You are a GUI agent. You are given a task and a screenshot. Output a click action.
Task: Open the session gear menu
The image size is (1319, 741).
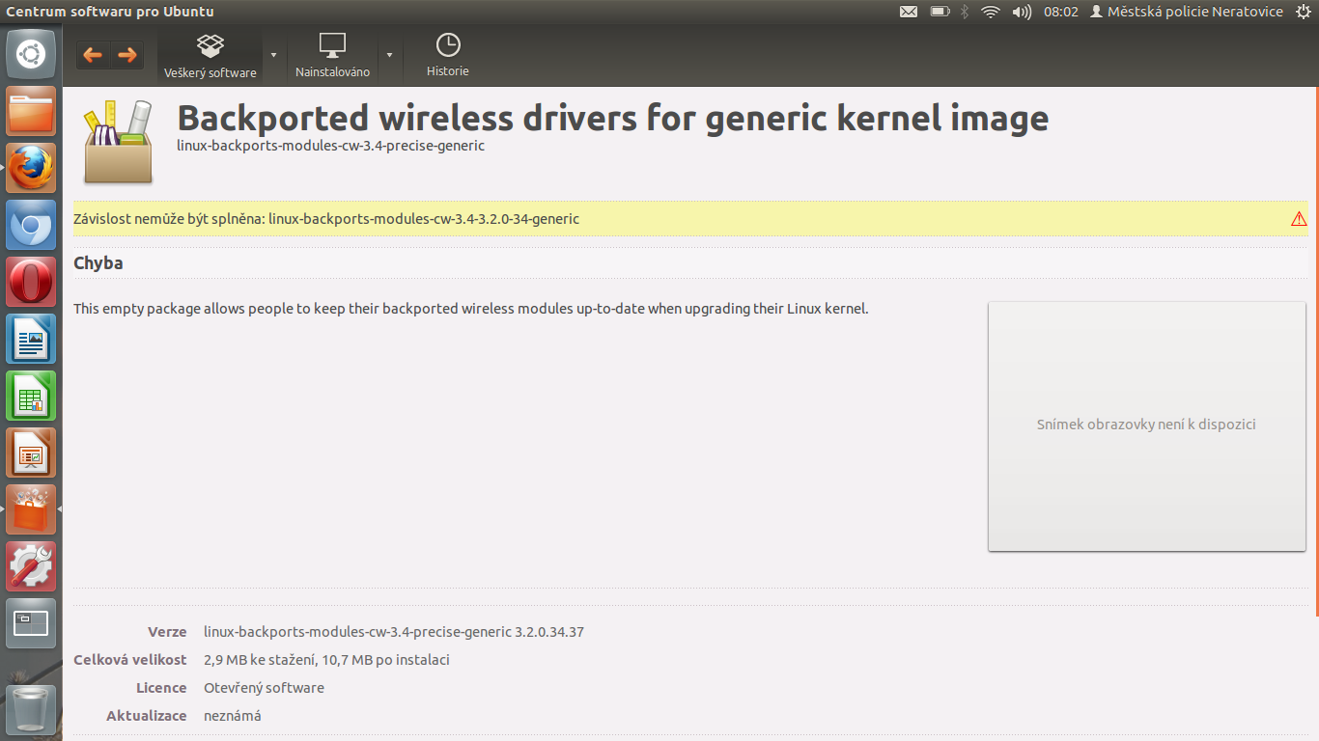(1304, 12)
